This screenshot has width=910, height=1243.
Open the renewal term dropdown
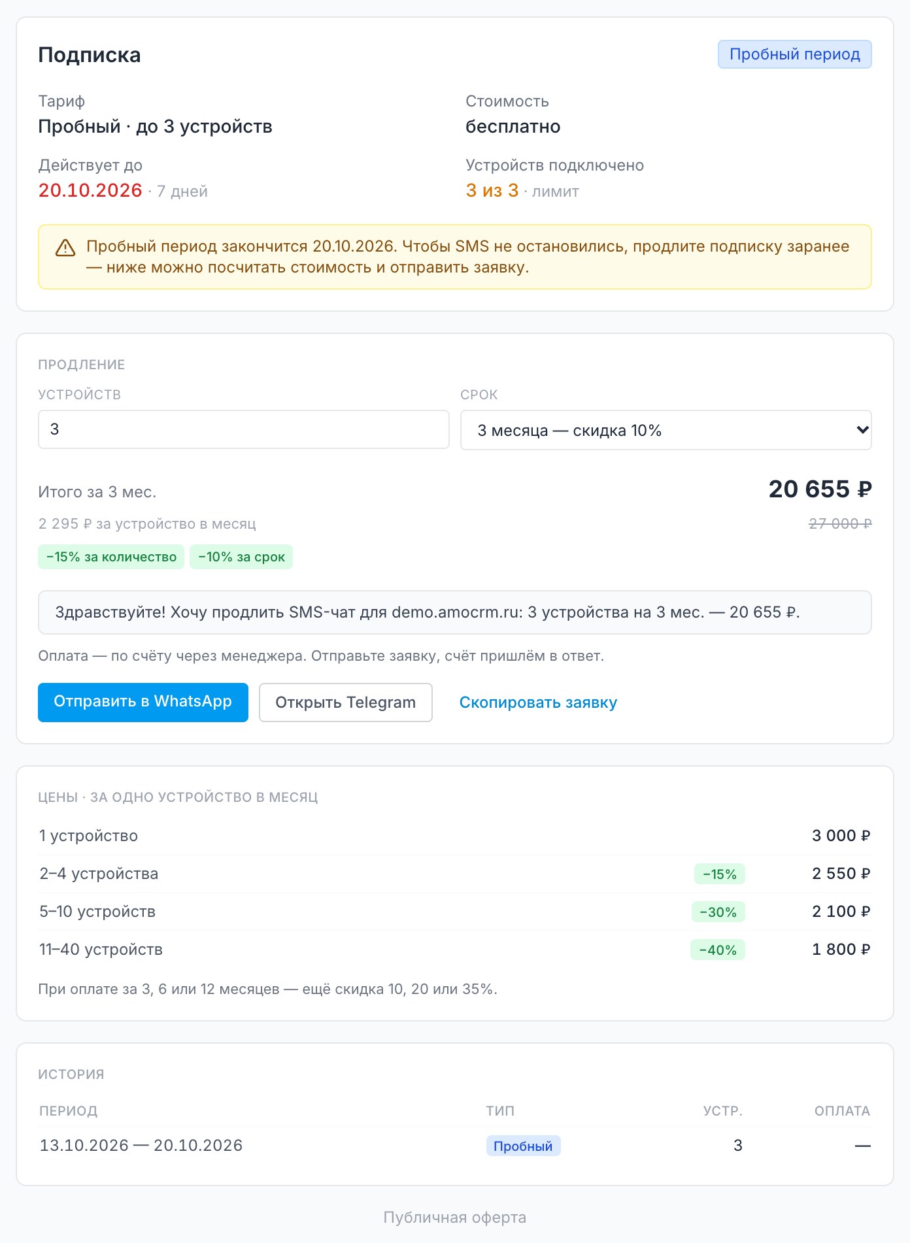pyautogui.click(x=666, y=430)
